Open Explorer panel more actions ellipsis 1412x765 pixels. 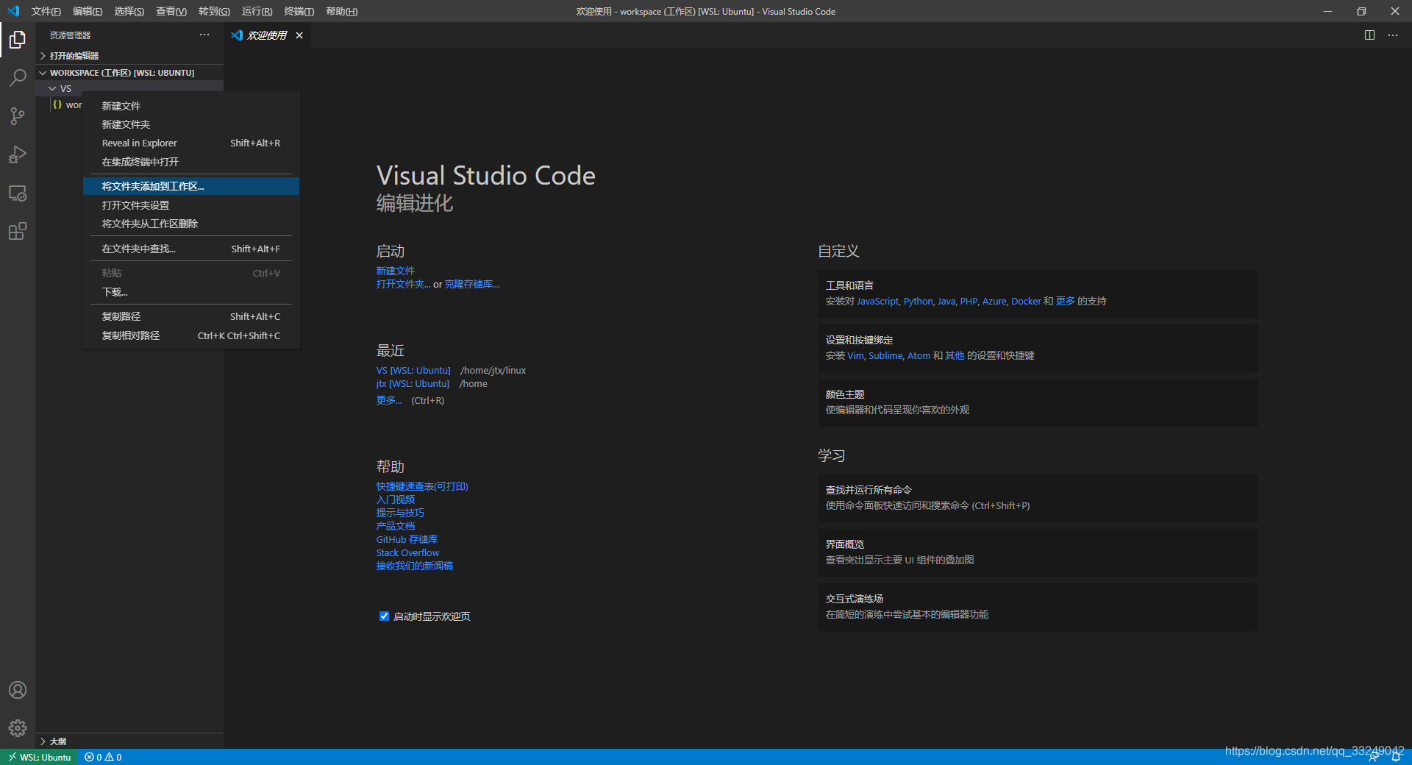[204, 35]
